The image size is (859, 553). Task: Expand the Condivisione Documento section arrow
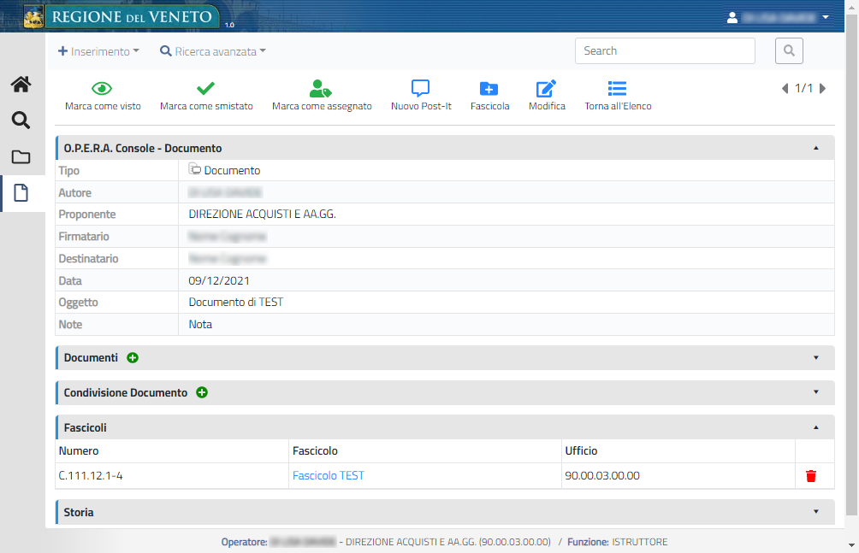click(x=815, y=392)
